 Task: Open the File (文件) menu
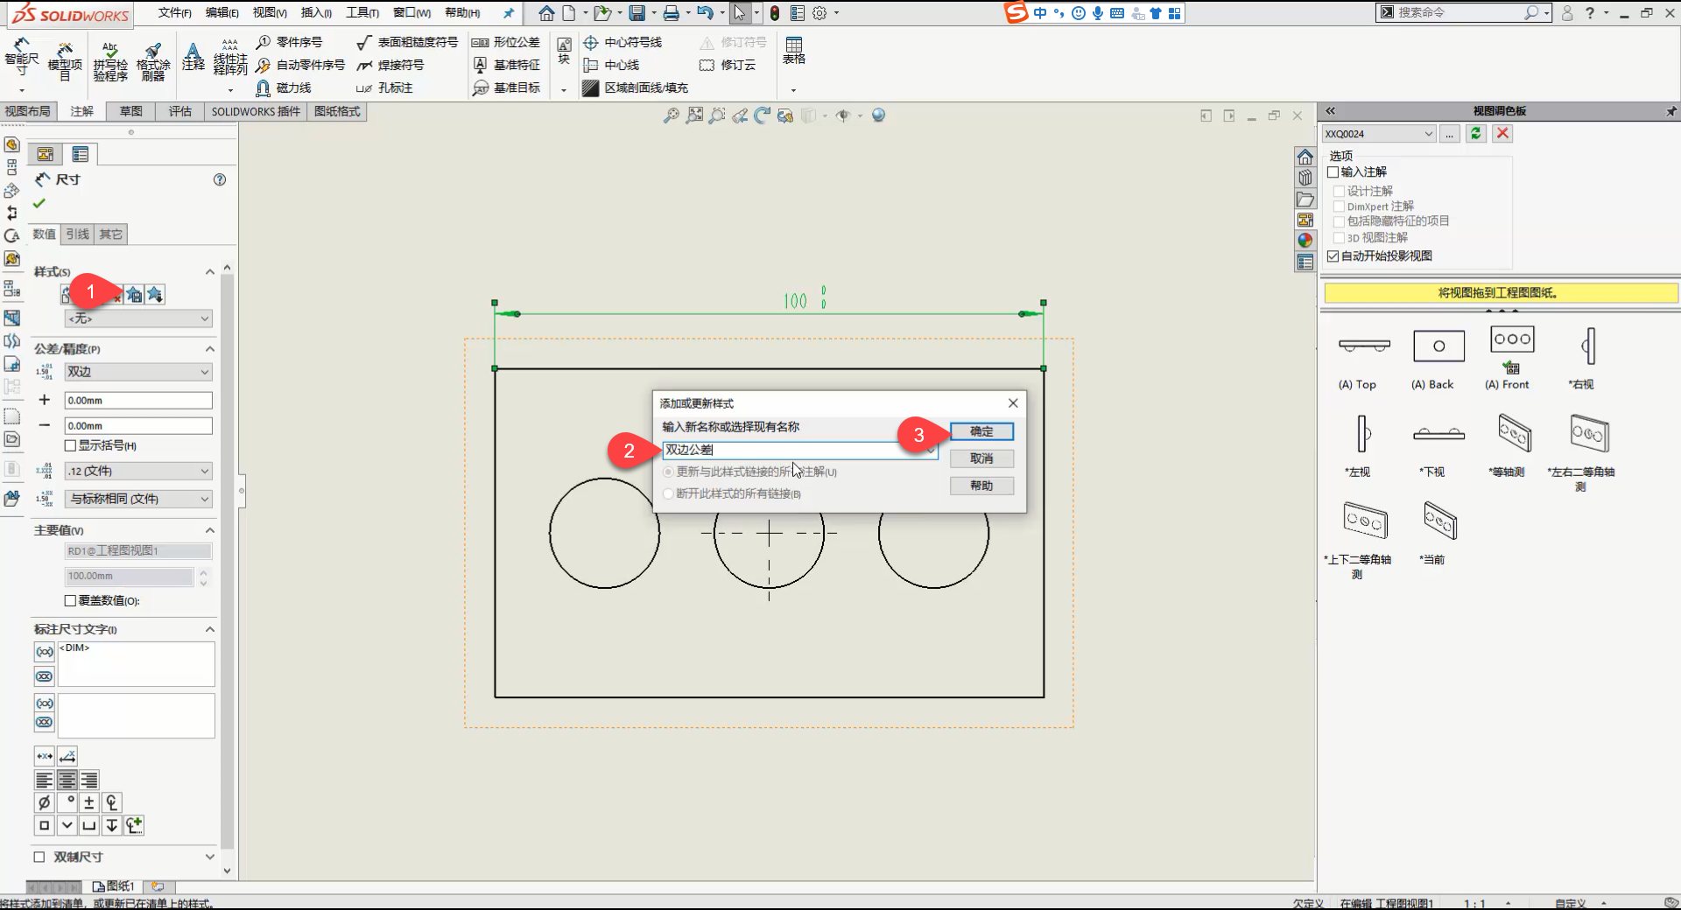pos(174,13)
